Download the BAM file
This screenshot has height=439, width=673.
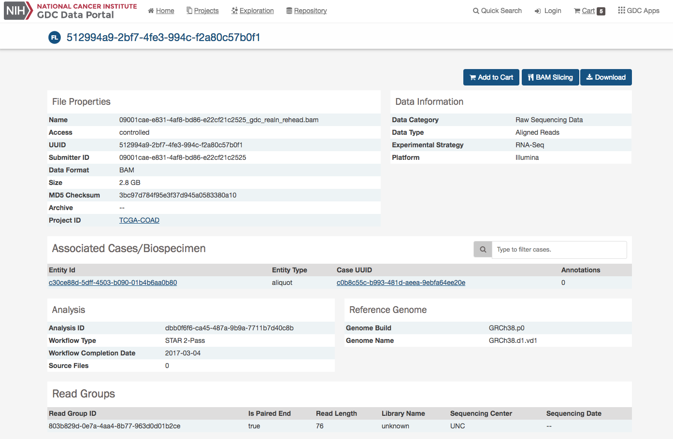(606, 77)
